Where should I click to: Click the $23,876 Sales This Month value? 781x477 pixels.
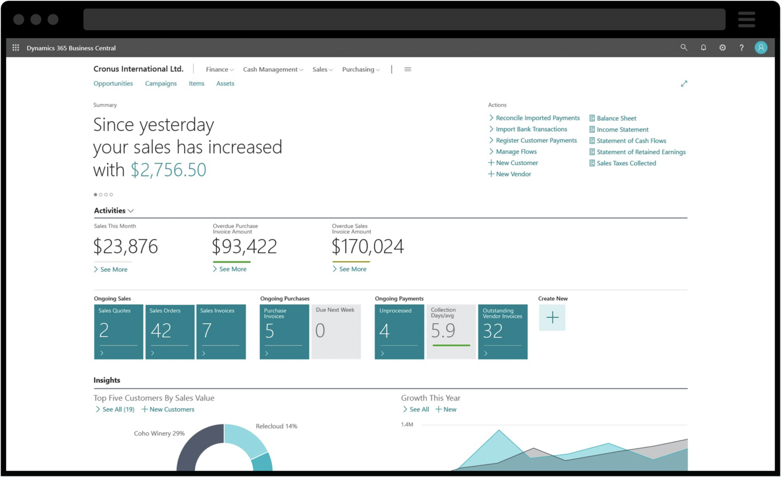pyautogui.click(x=125, y=246)
